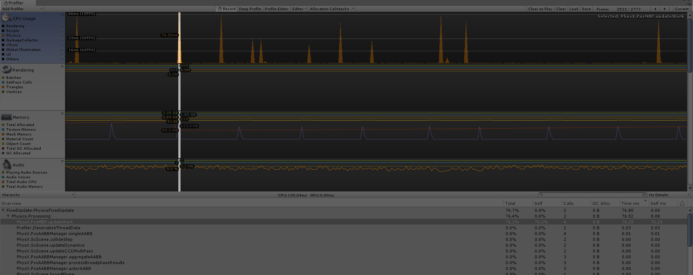Toggle Profile Editor
693x275 pixels.
tap(276, 9)
